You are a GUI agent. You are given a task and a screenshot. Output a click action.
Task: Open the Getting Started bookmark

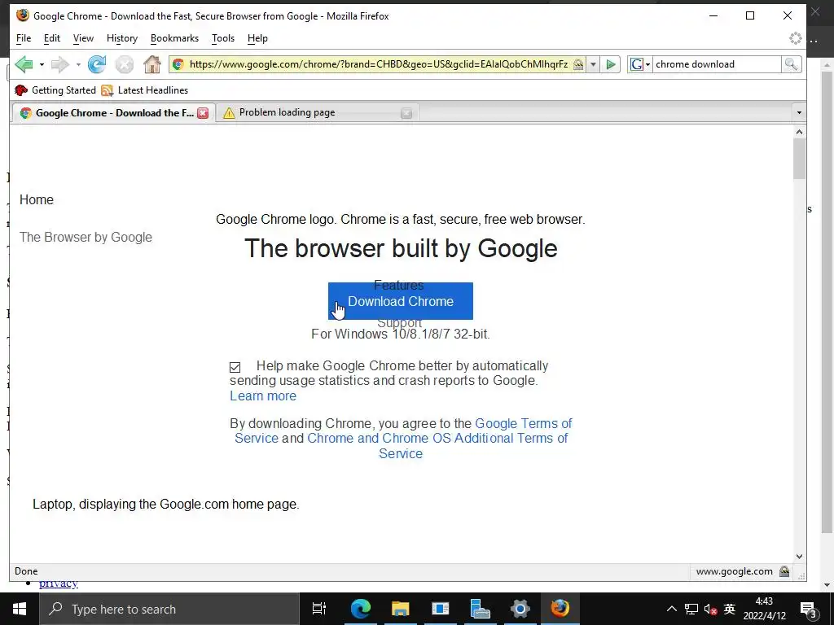point(55,90)
